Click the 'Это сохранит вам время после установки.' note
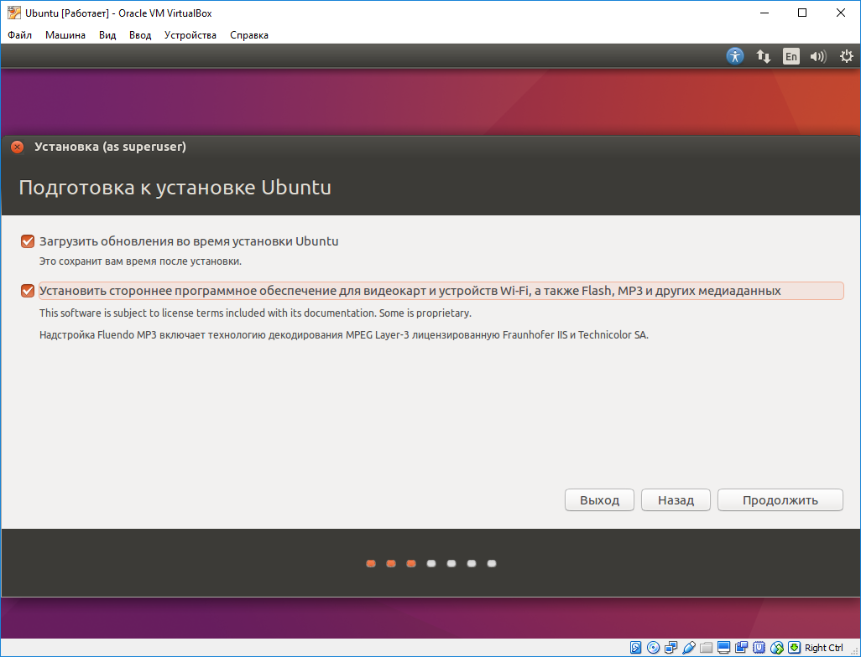 [x=141, y=261]
